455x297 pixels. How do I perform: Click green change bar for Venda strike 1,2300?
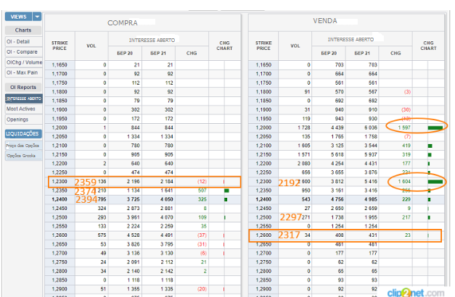click(435, 181)
